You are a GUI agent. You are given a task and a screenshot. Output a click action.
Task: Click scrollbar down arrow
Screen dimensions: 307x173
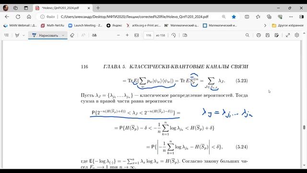[x=304, y=165]
